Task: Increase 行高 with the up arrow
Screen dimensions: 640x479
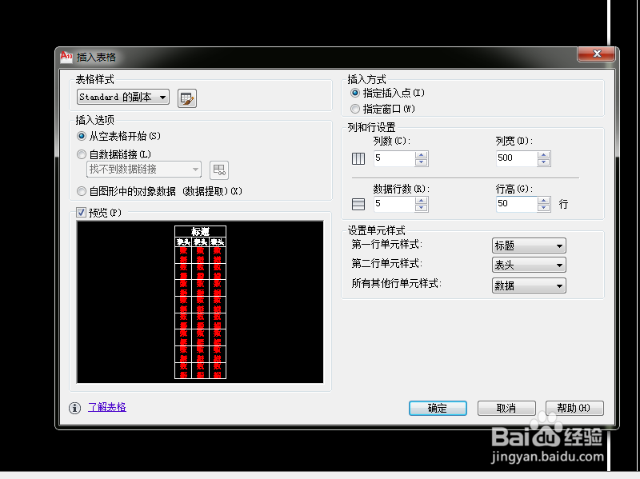Action: click(544, 201)
